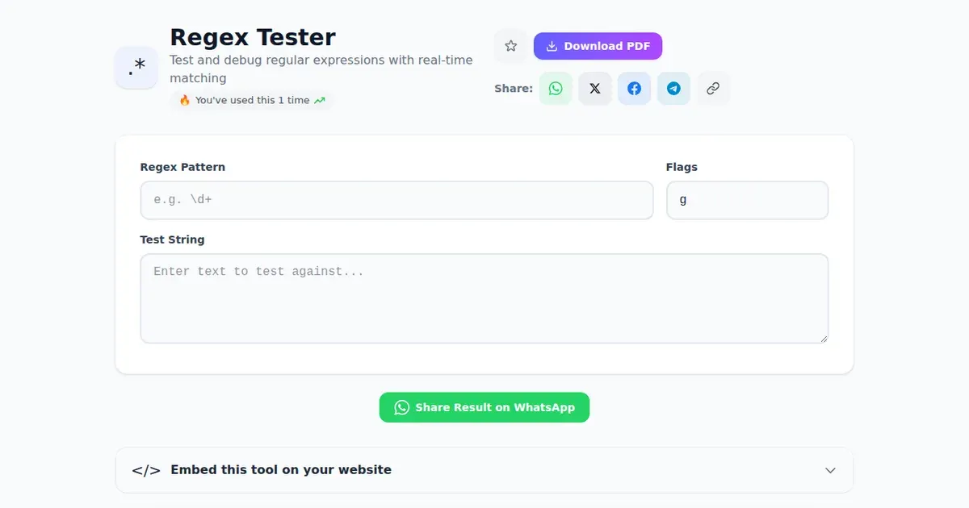
Task: Expand Embed this tool on your website
Action: [484, 470]
